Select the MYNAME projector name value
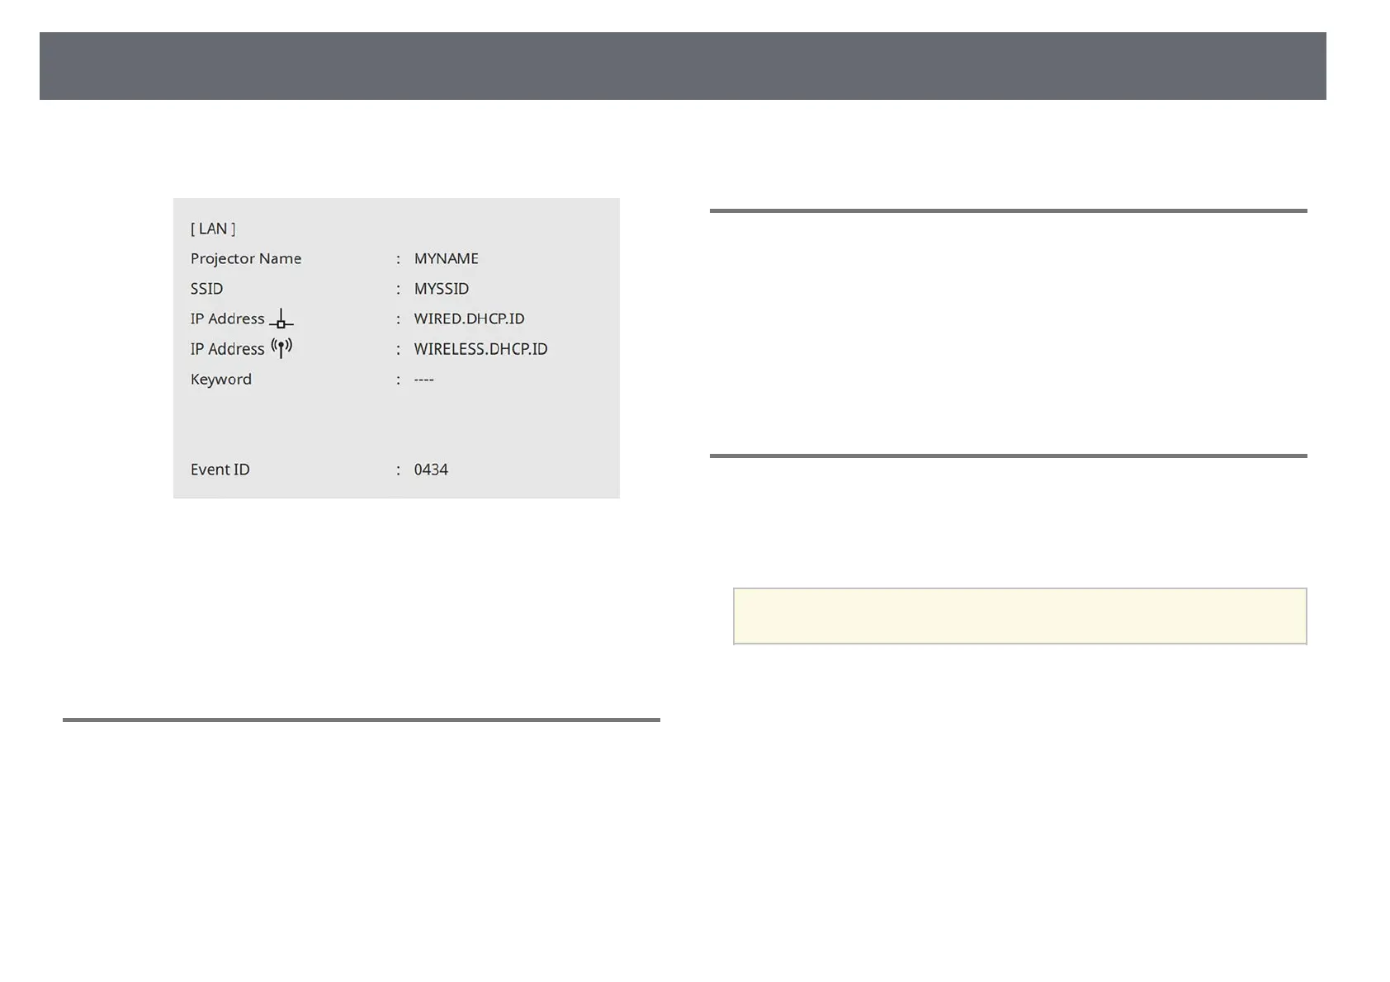This screenshot has height=982, width=1390. click(447, 258)
